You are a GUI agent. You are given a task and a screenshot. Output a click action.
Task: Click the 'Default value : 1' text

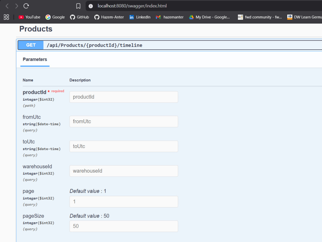(x=88, y=191)
